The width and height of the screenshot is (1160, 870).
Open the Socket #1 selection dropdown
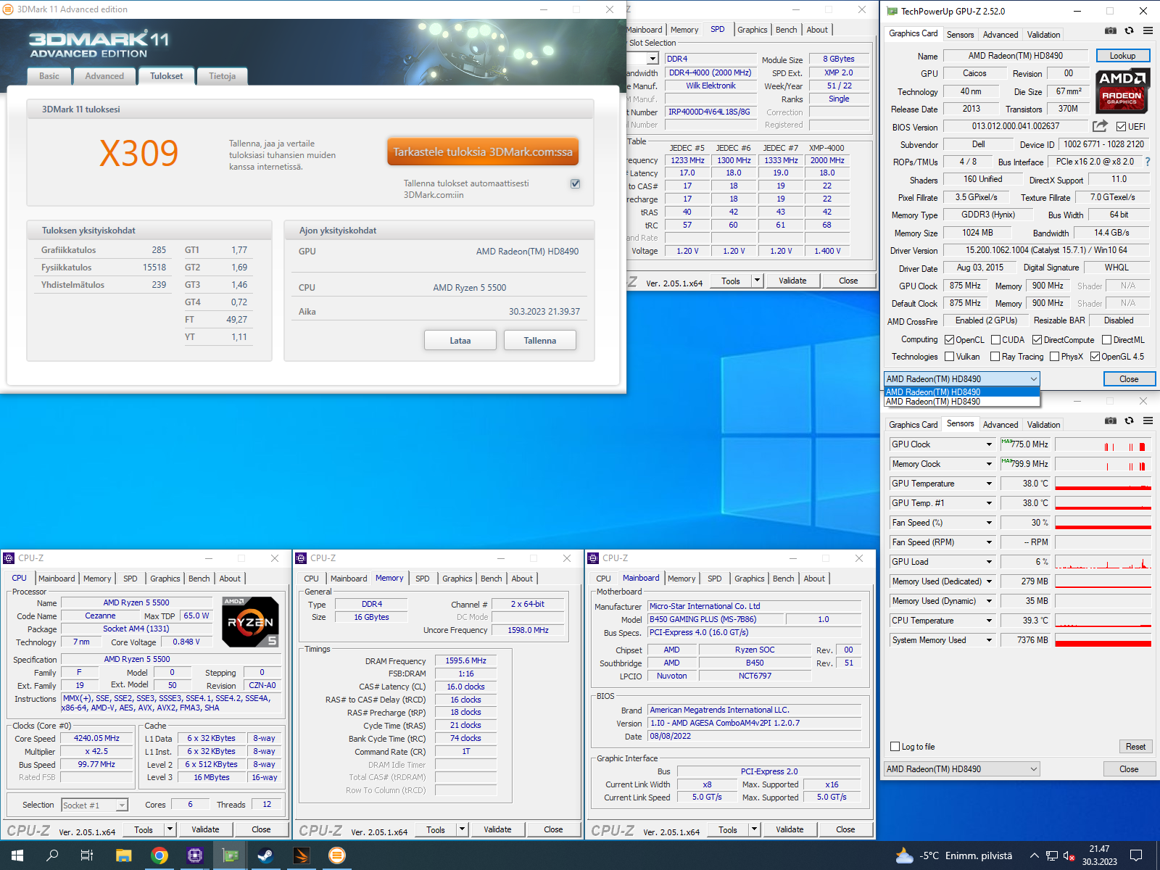click(x=95, y=805)
